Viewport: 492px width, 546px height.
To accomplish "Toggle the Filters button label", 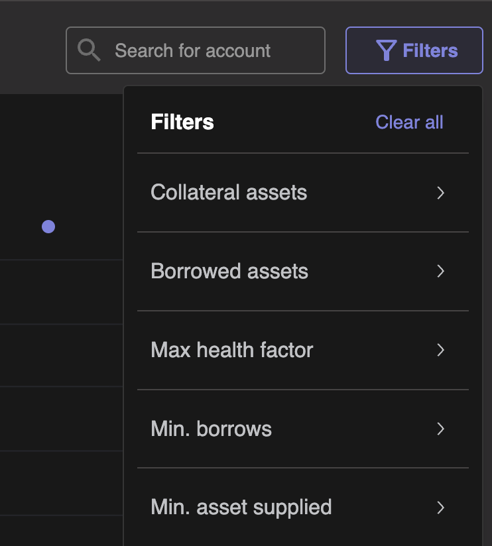I will coord(430,50).
